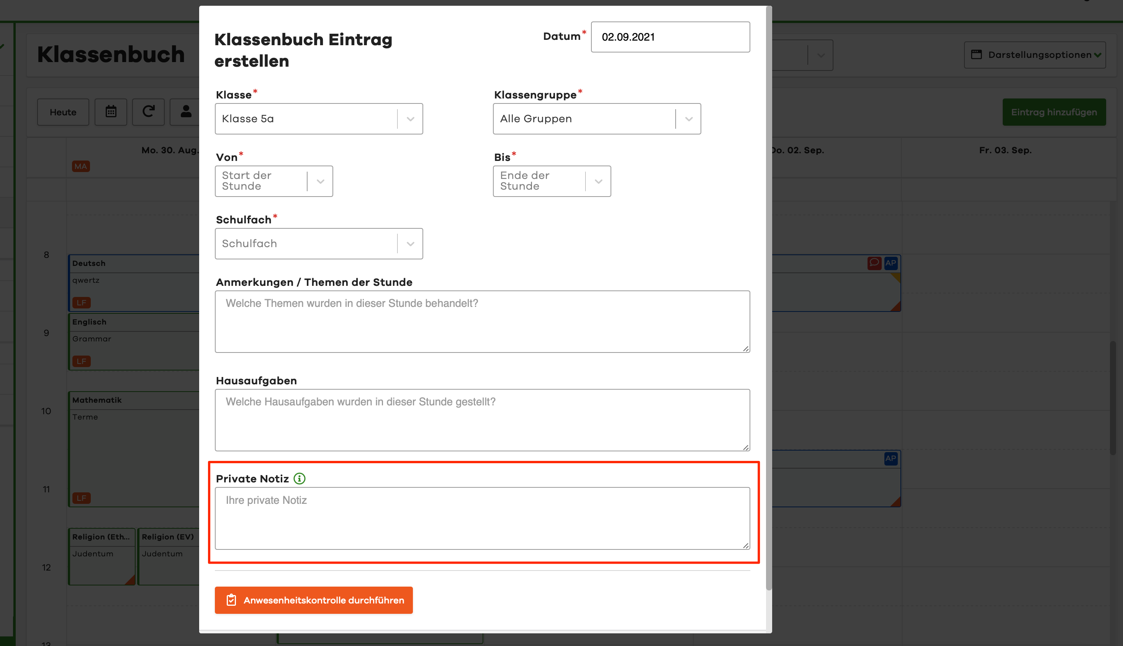The image size is (1123, 646).
Task: Expand the Von start time dropdown
Action: pos(273,181)
